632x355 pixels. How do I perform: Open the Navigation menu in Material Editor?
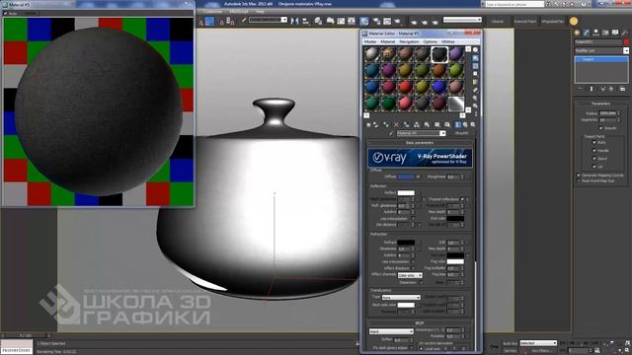[409, 41]
